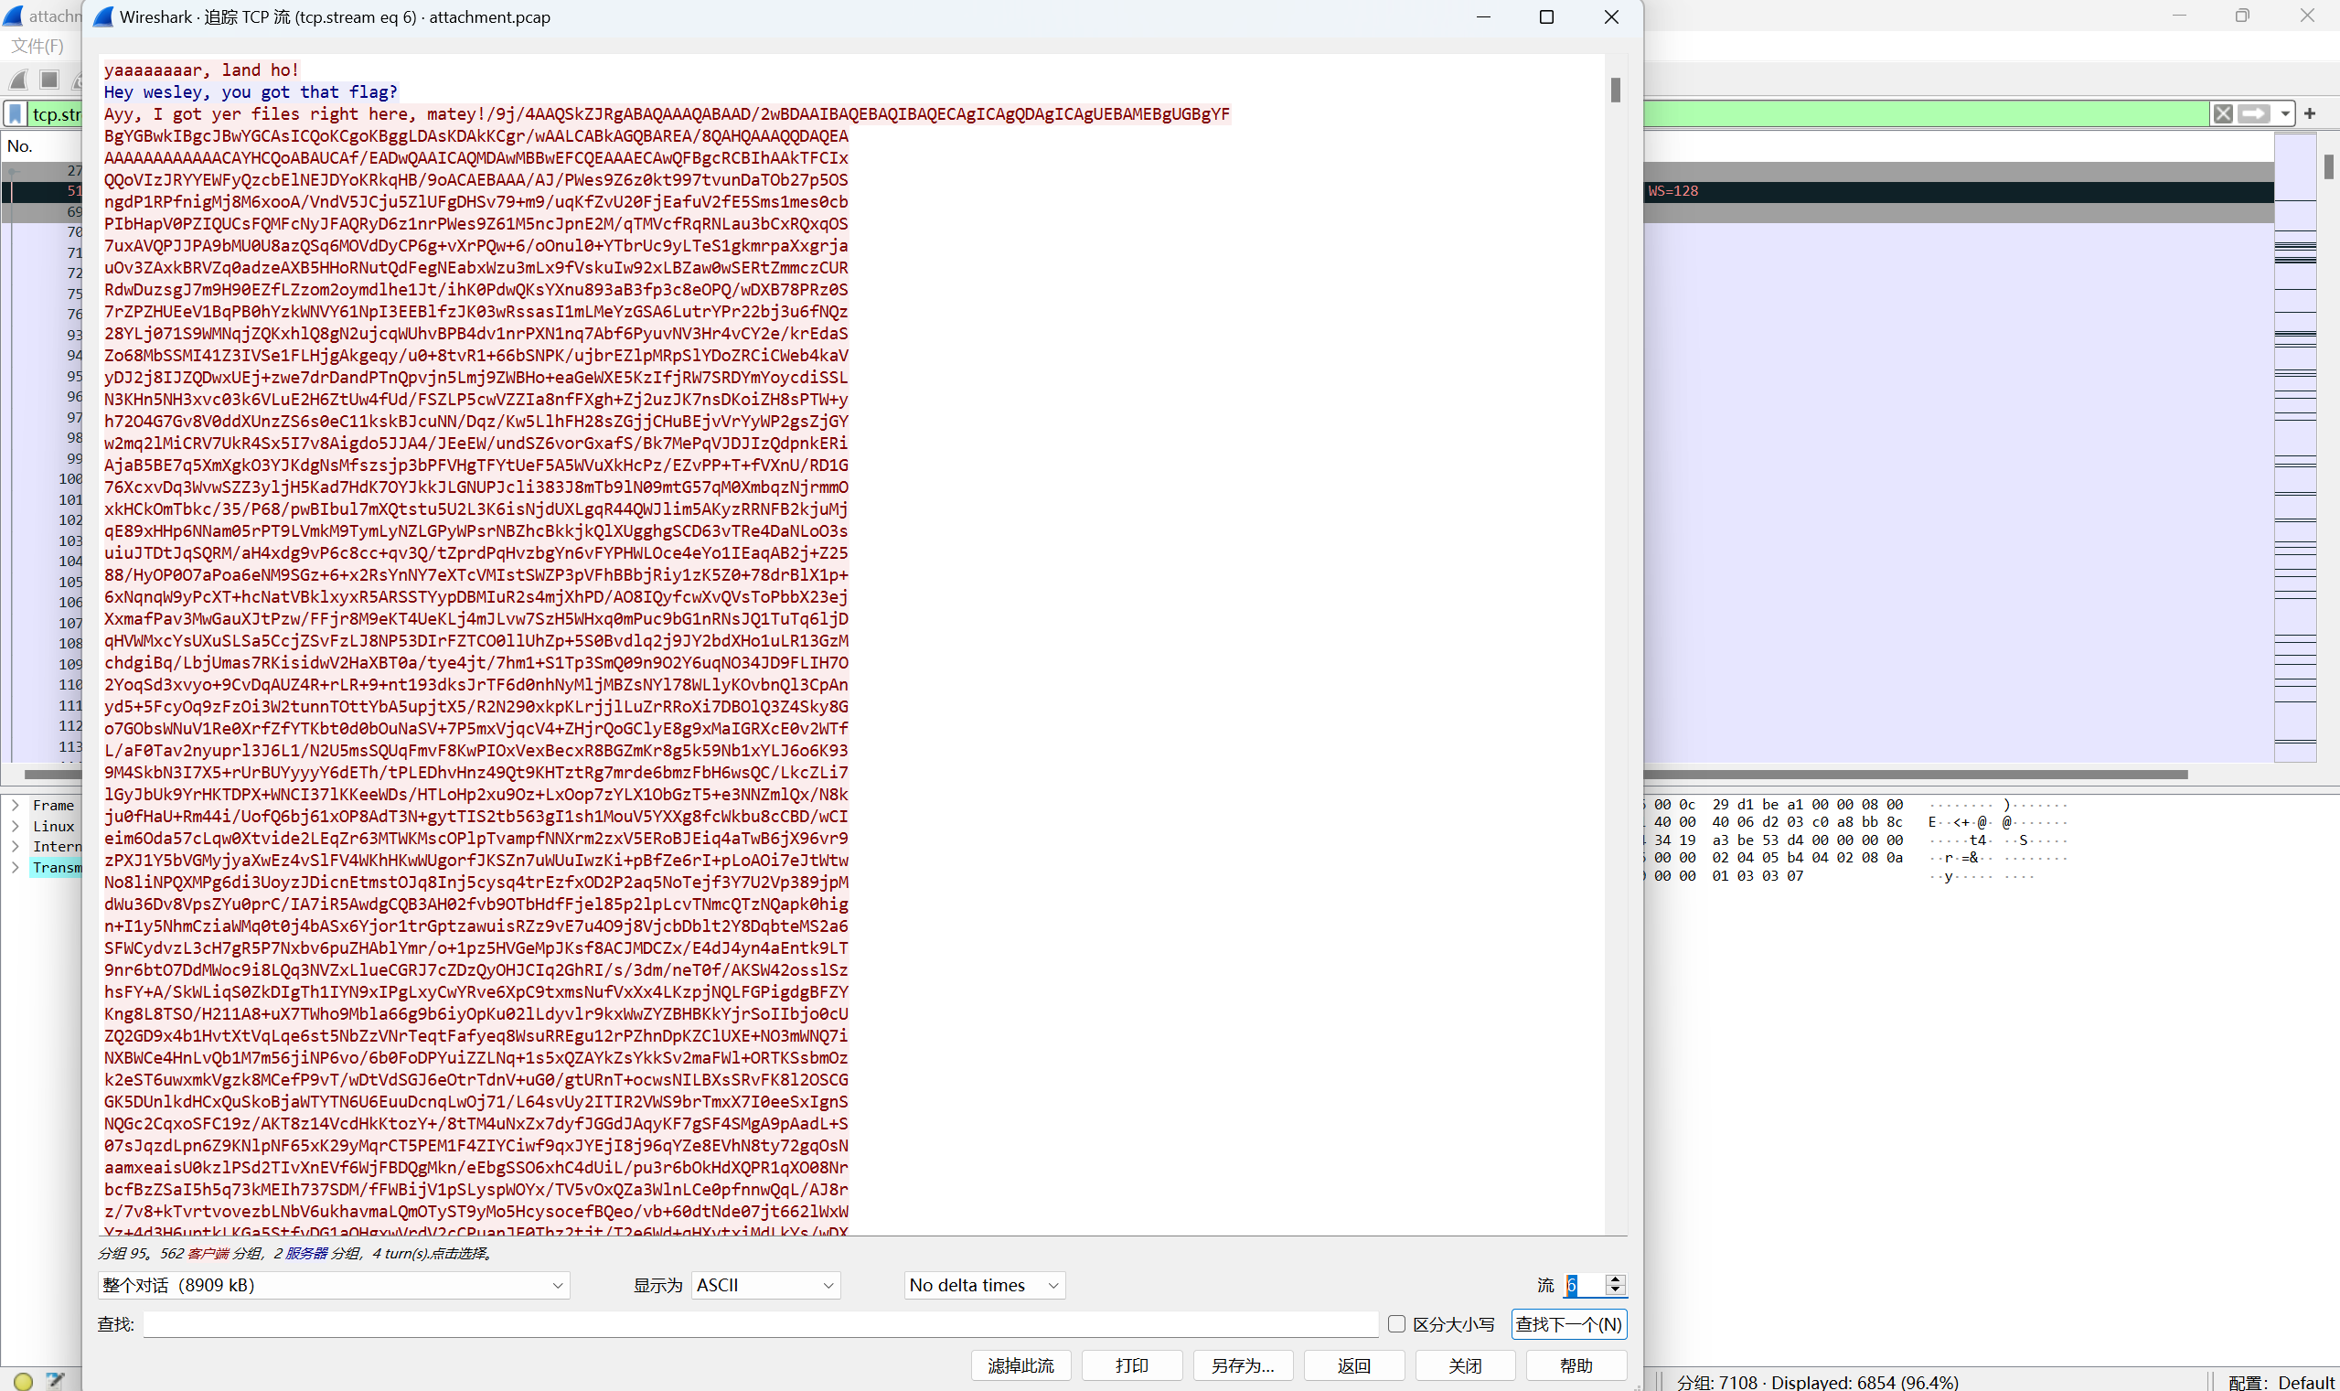Add a filter button with the plus icon

coord(2310,113)
